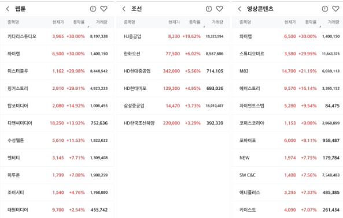The height and width of the screenshot is (218, 343).
Task: Select 한화오션 in the 조선 list
Action: [x=173, y=54]
